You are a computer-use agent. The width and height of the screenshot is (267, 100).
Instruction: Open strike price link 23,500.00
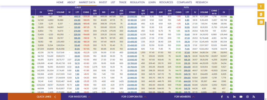[x=132, y=49]
